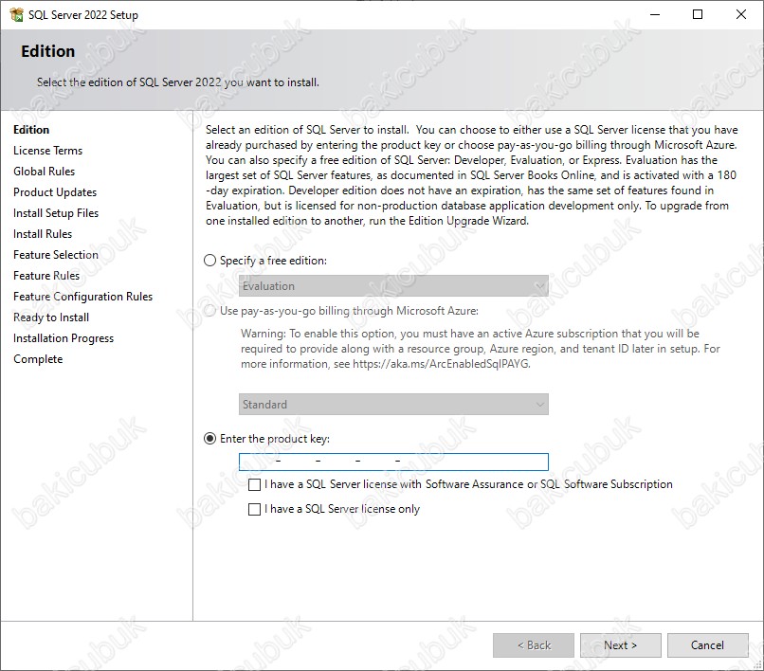Select Installation Progress in sidebar
Screen dimensions: 764x671
pyautogui.click(x=64, y=338)
